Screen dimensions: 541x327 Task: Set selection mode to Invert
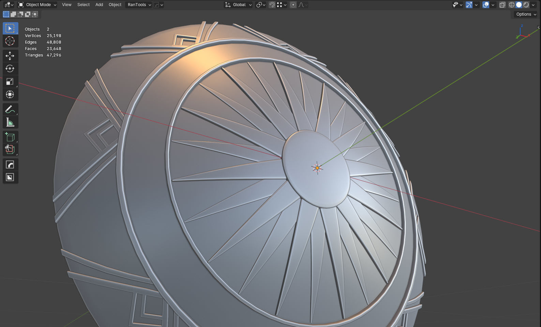(x=28, y=14)
